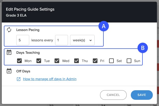This screenshot has height=106, width=159.
Task: Click the external link icon beside Admin link
Action: (x=19, y=79)
